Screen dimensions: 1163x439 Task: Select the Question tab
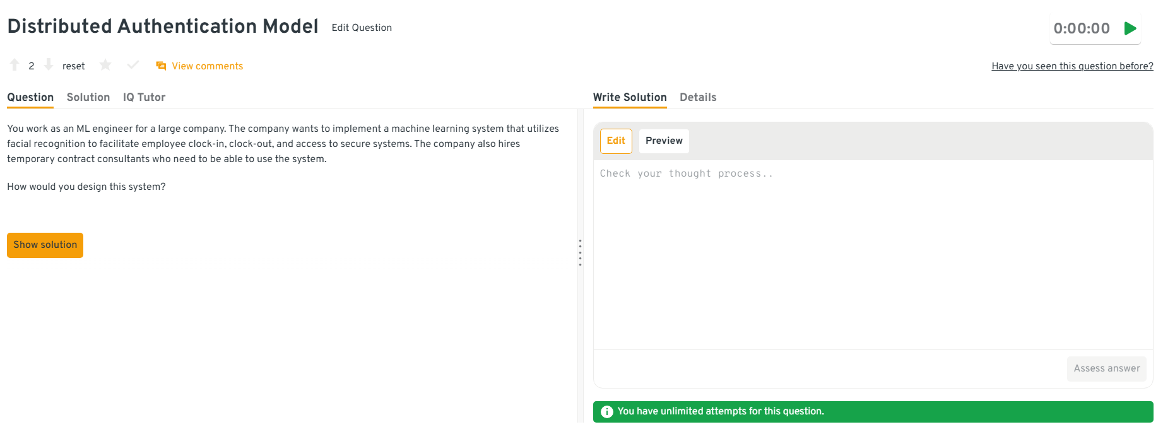point(30,97)
